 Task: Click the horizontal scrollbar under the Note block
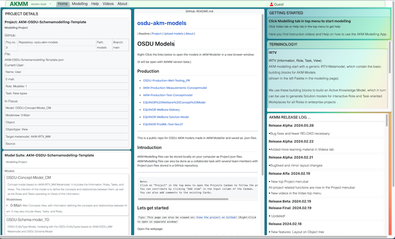coord(183,199)
